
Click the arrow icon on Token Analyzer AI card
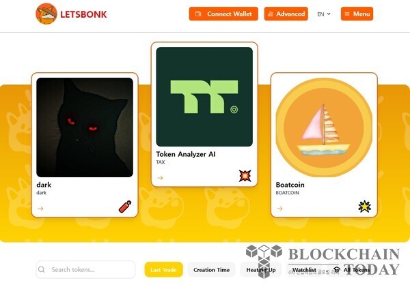[x=160, y=178]
